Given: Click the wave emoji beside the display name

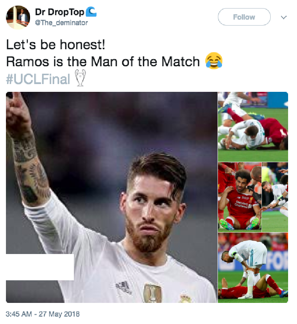Looking at the screenshot, I should (x=91, y=12).
